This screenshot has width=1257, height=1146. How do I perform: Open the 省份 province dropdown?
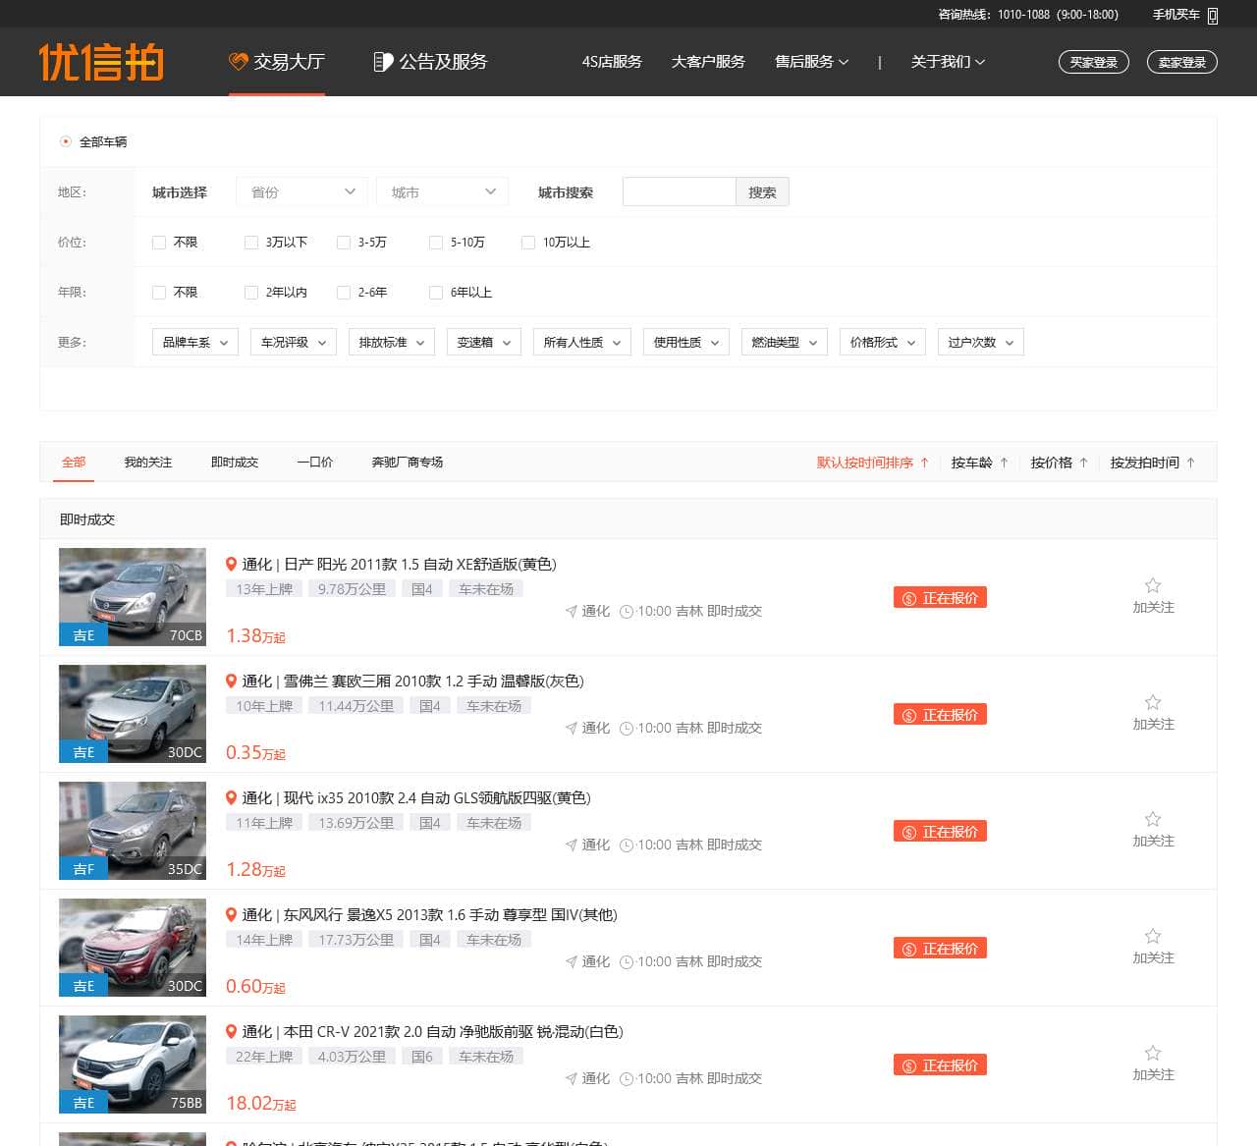(x=301, y=192)
